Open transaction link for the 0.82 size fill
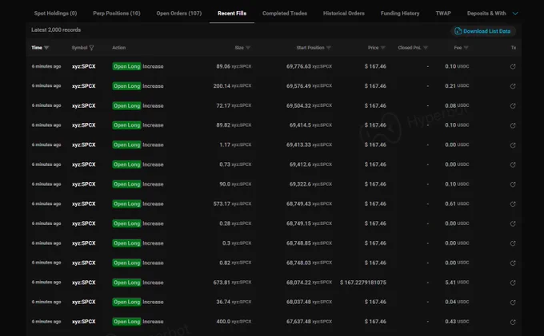 coord(513,263)
